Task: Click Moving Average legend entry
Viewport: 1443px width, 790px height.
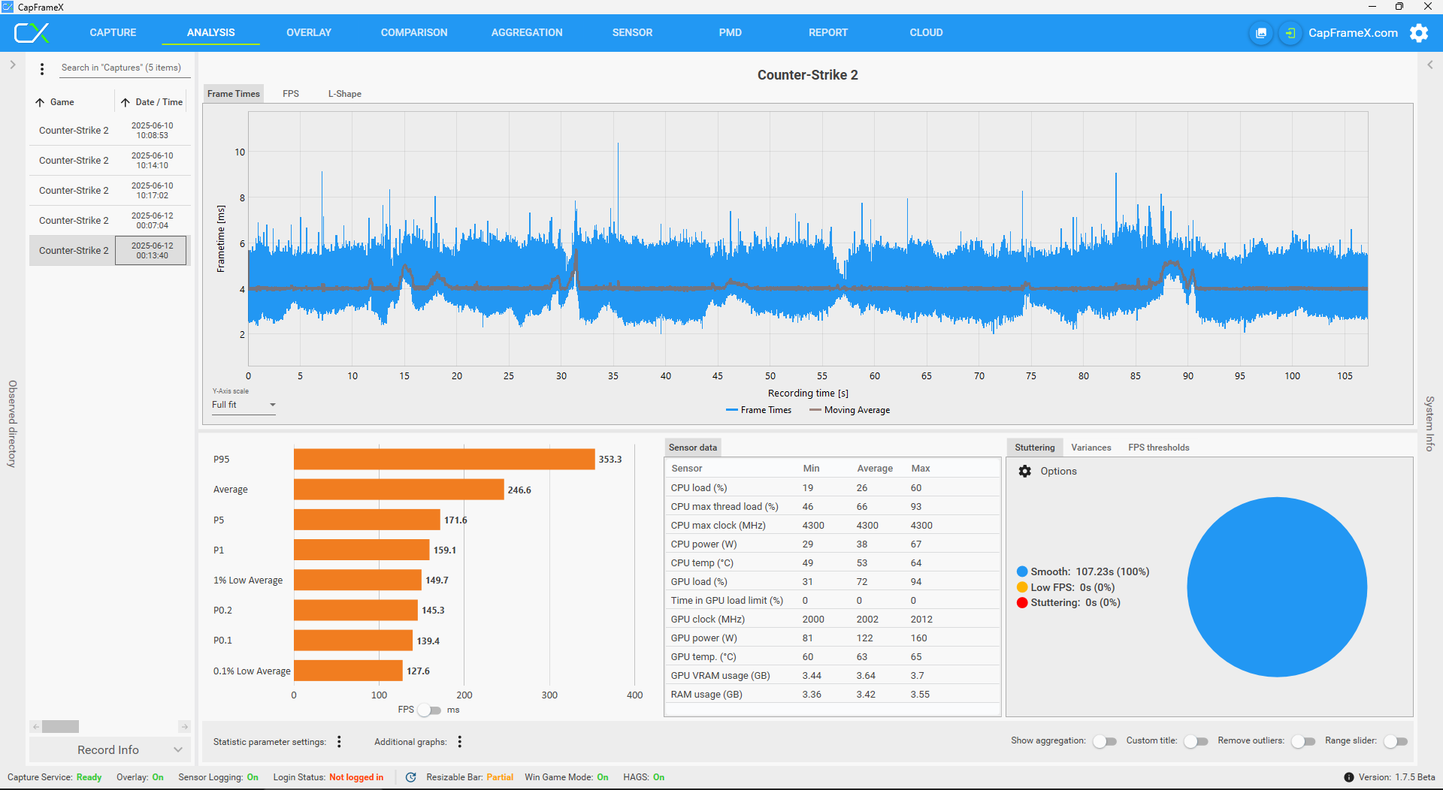Action: click(849, 410)
